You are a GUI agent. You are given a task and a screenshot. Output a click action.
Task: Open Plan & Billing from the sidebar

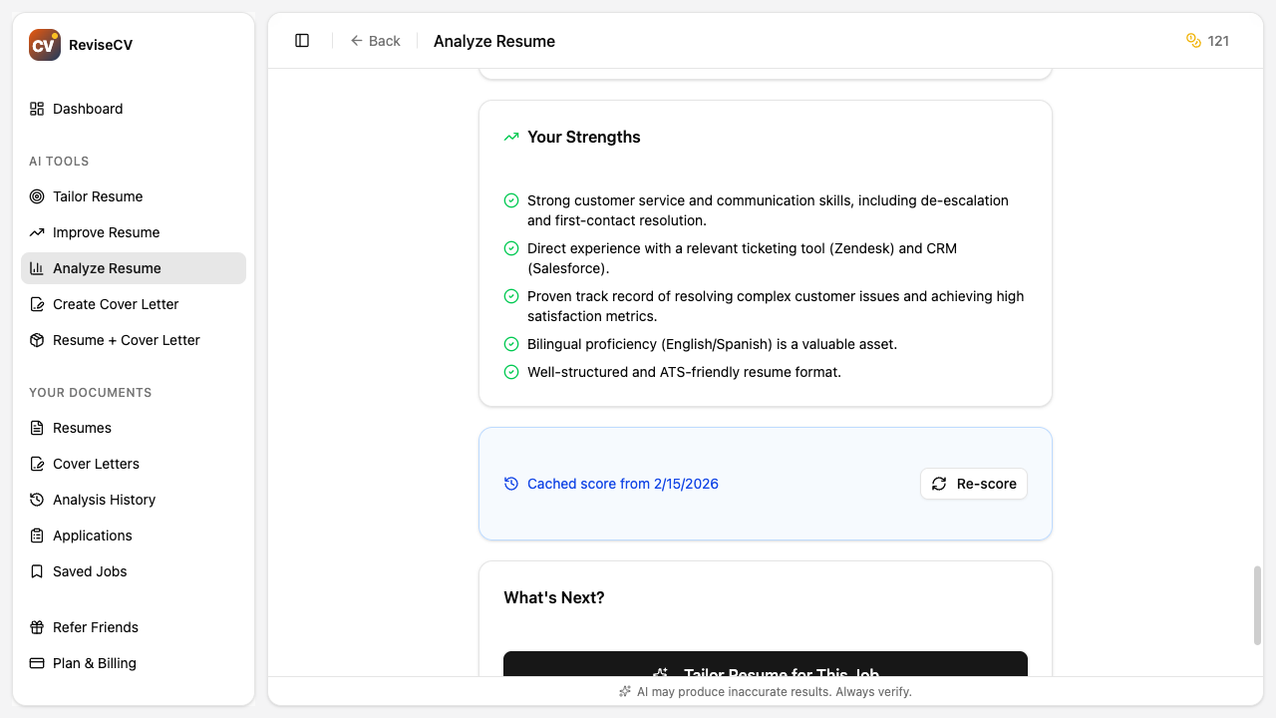pyautogui.click(x=92, y=663)
